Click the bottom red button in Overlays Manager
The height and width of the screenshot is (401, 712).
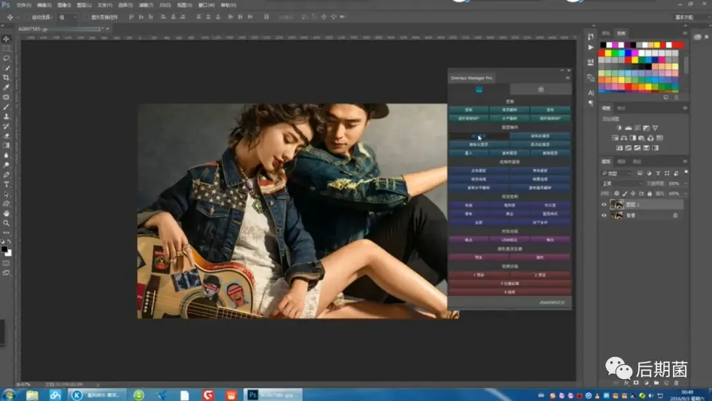click(510, 291)
